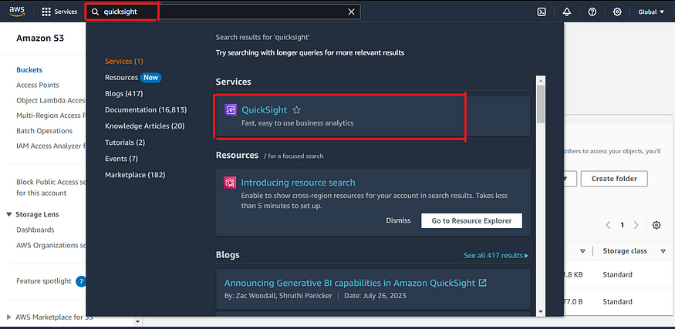Expand AWS Marketplace for S3 section
This screenshot has width=675, height=329.
tap(9, 317)
